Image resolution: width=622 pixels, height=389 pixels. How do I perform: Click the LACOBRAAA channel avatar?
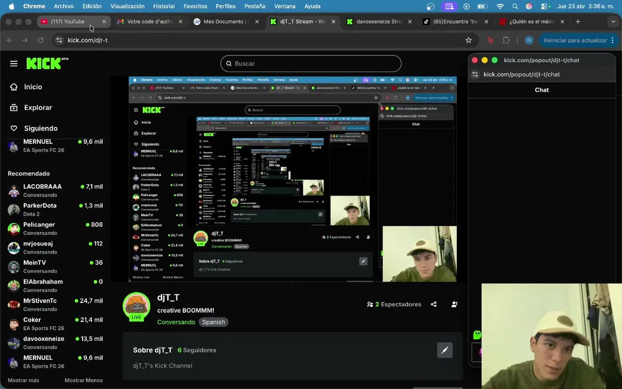(x=13, y=191)
